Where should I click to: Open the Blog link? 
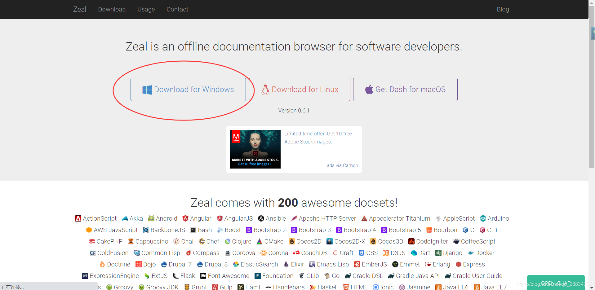pos(503,9)
